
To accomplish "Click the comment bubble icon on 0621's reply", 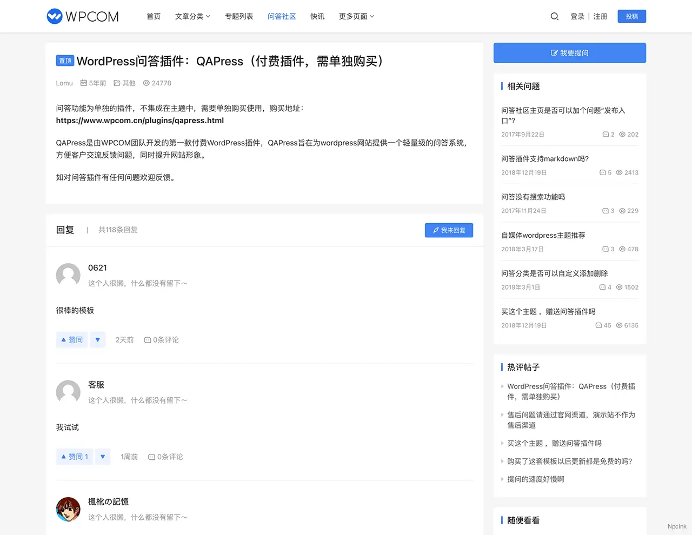I will (x=147, y=340).
